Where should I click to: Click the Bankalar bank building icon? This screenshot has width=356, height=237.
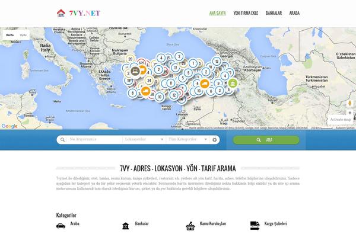[126, 226]
